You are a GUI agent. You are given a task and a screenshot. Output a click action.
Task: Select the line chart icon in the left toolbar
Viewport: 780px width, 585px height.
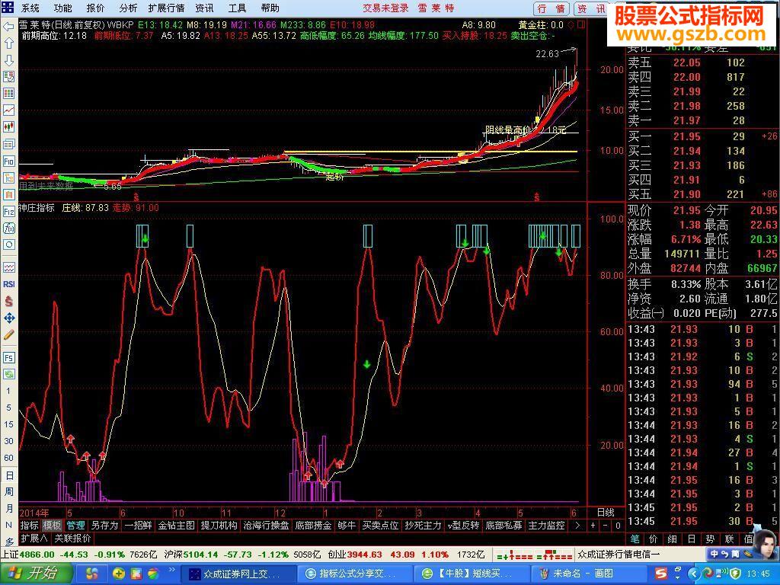tap(8, 110)
